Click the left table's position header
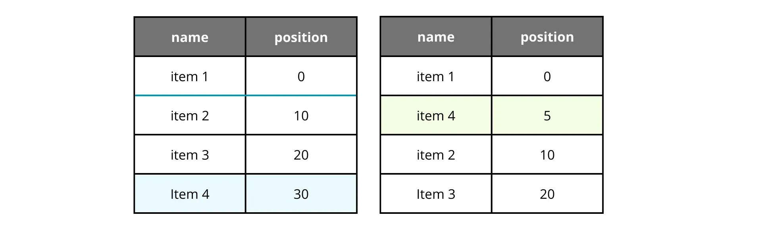 pos(301,37)
